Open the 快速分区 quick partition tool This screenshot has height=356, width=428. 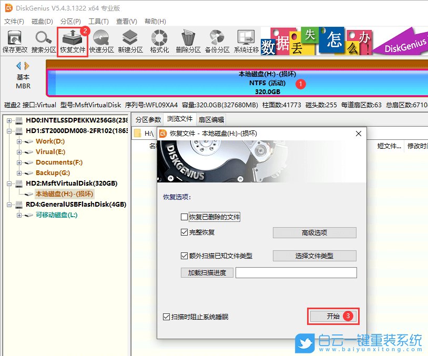(x=101, y=40)
